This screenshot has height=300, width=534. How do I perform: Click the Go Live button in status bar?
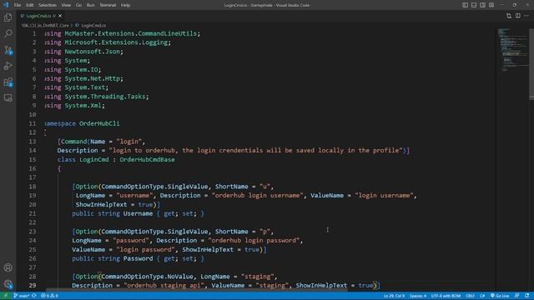point(500,296)
